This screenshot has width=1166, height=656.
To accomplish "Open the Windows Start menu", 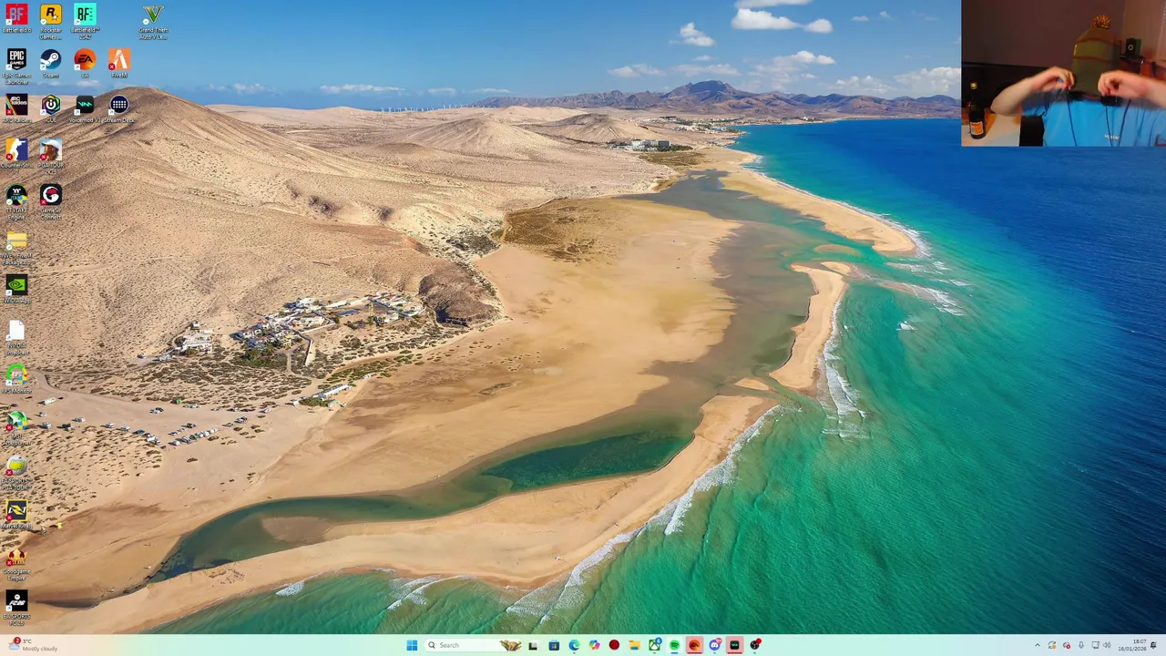I will tap(412, 645).
